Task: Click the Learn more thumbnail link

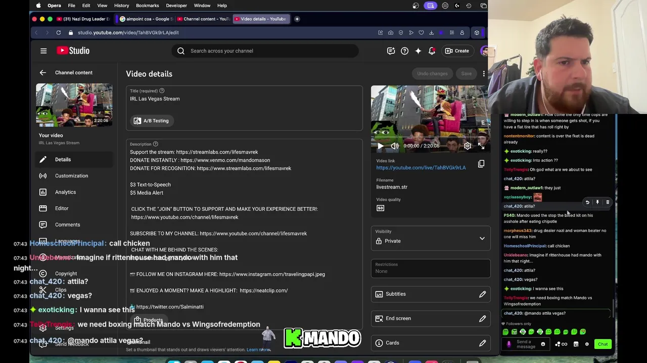Action: pyautogui.click(x=258, y=350)
